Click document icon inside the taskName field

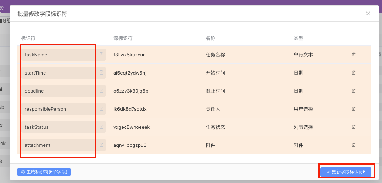[102, 55]
